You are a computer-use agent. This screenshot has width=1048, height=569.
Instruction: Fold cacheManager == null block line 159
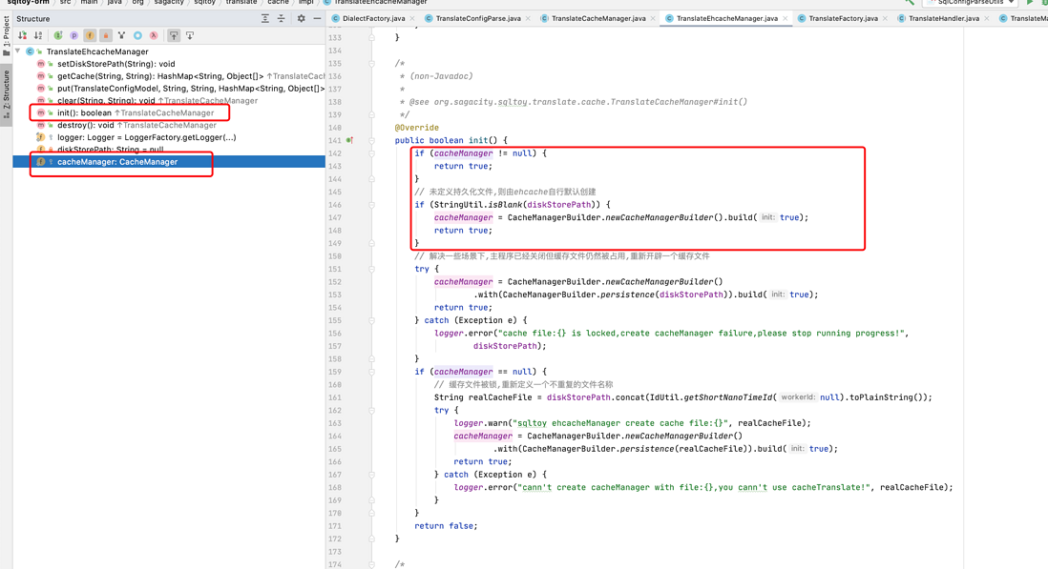(x=371, y=372)
